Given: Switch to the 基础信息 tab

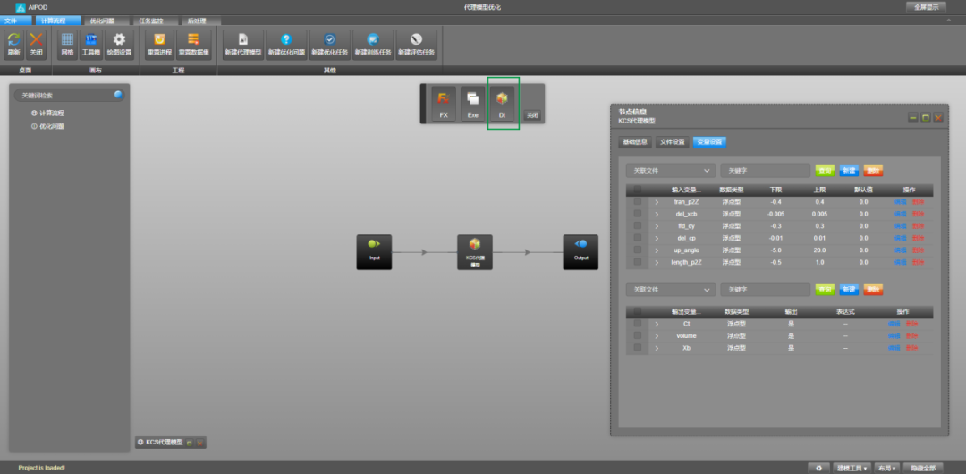Looking at the screenshot, I should (634, 142).
